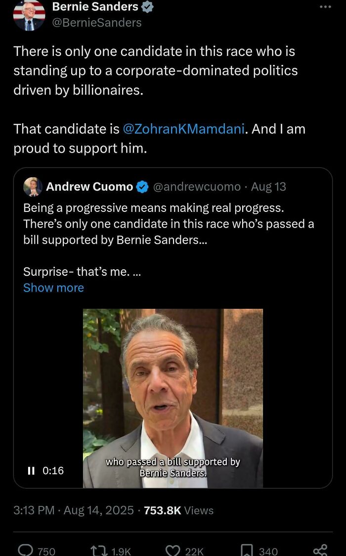
Task: Click Bernie Sanders' profile avatar
Action: pyautogui.click(x=29, y=15)
